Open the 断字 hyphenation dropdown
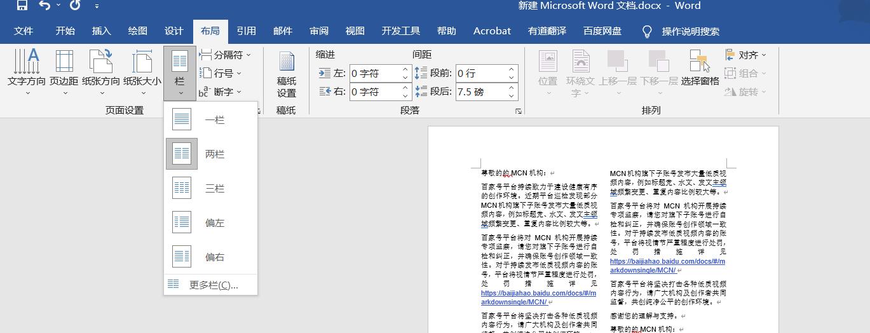Viewport: 870px width, 333px height. pyautogui.click(x=221, y=92)
